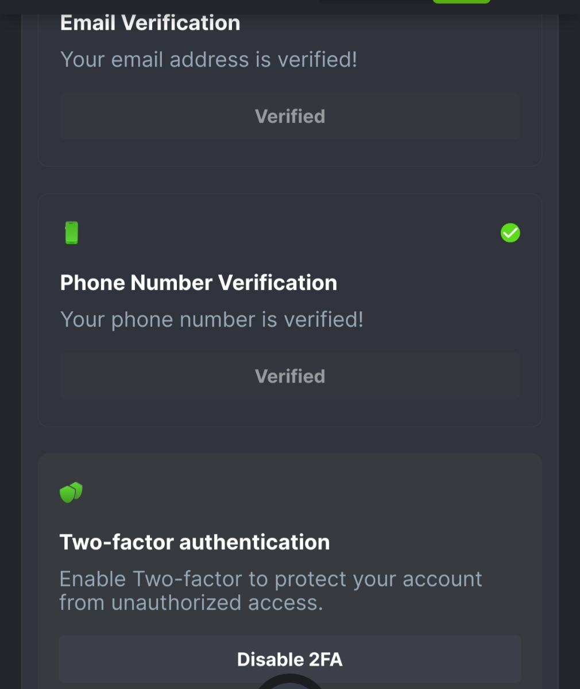Click the Verified button under Phone Number Verification
The height and width of the screenshot is (689, 580).
tap(290, 377)
